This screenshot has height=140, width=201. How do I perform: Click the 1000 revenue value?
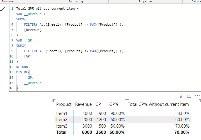coord(87,113)
